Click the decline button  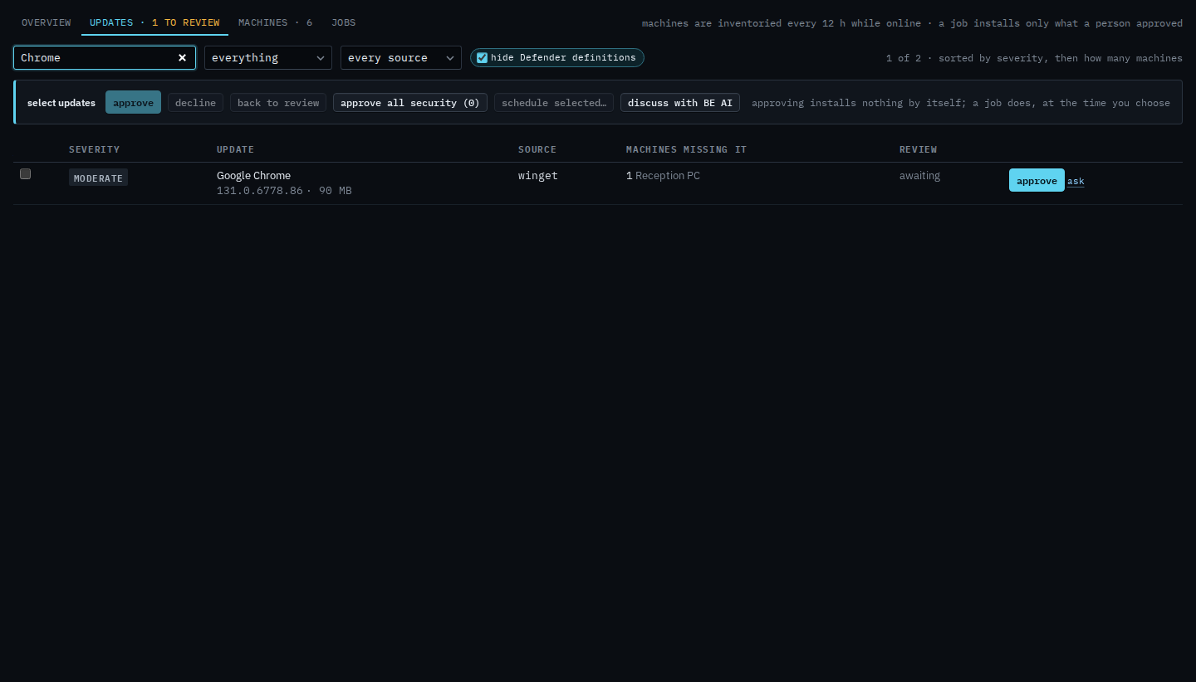195,103
